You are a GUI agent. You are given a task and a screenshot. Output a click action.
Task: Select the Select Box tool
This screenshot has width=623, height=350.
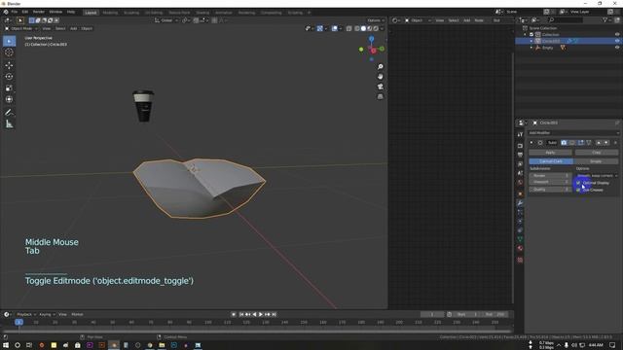[x=9, y=41]
